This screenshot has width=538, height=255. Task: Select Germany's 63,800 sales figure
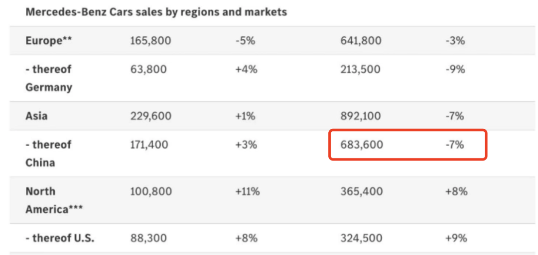pyautogui.click(x=148, y=70)
